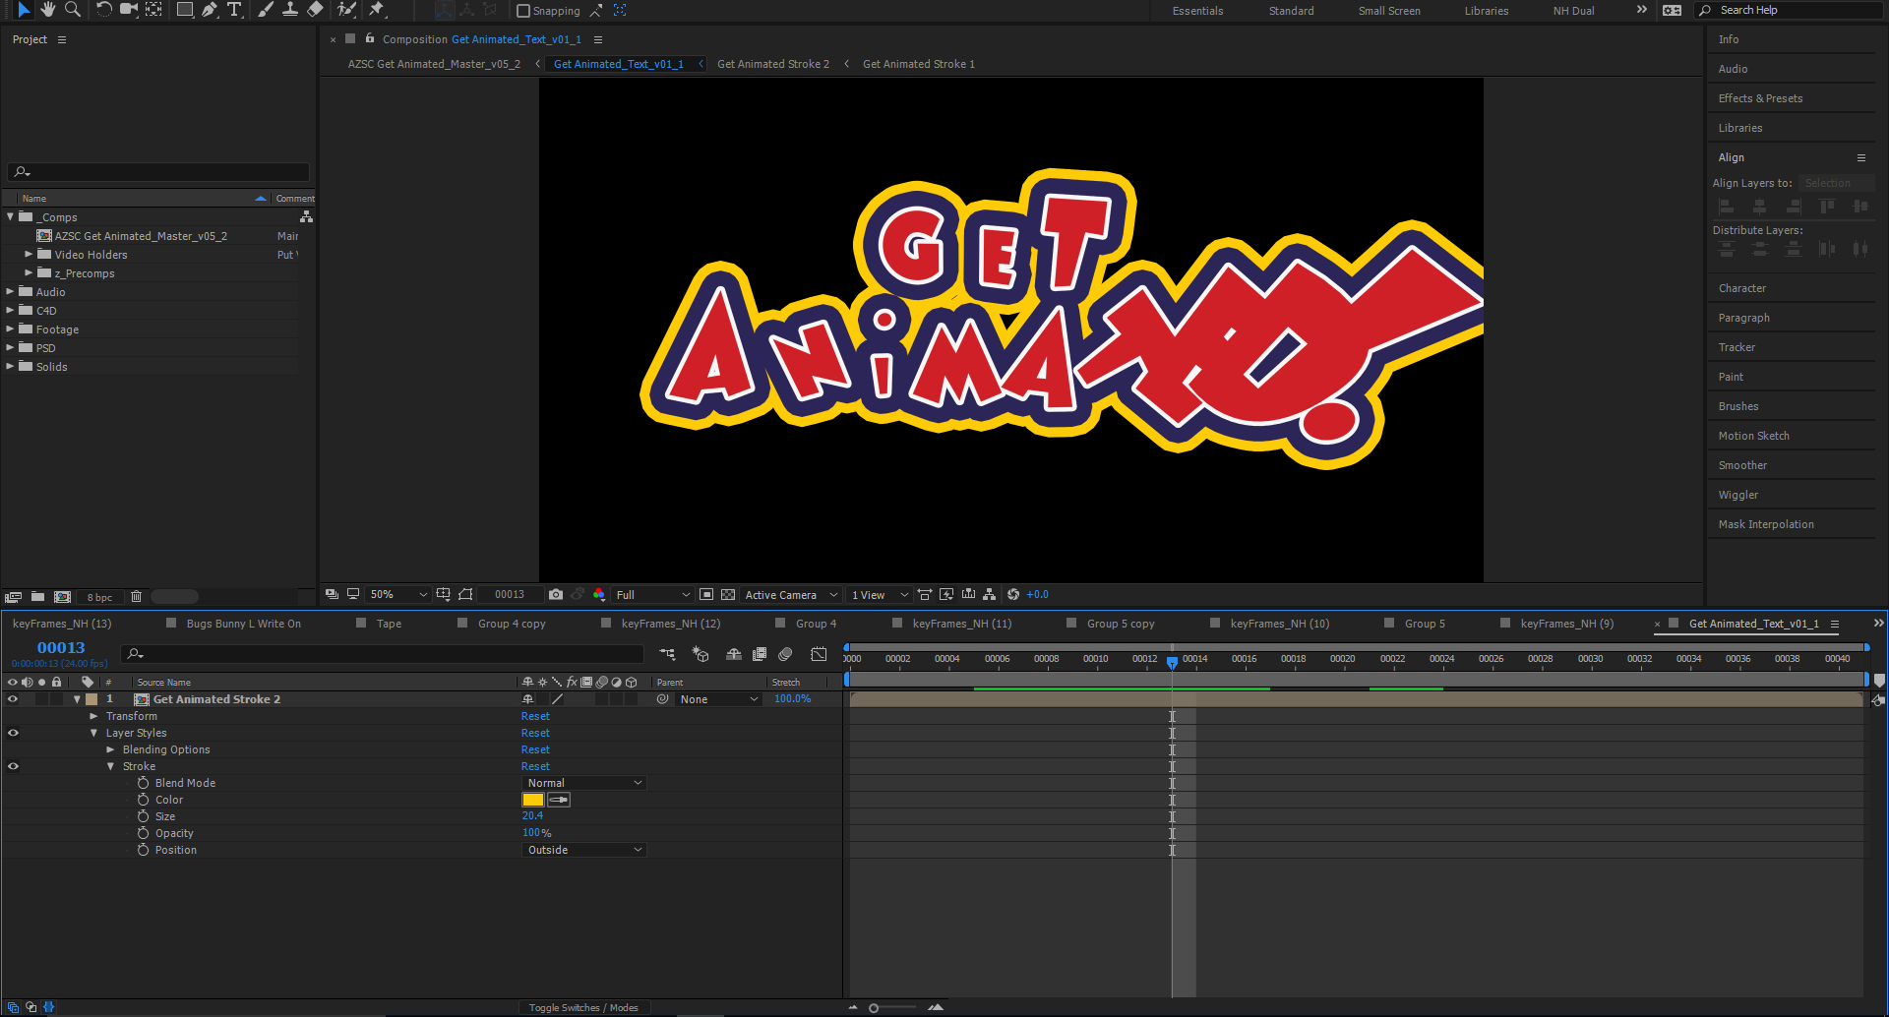Collapse the Stroke property group
This screenshot has width=1889, height=1017.
coord(110,766)
